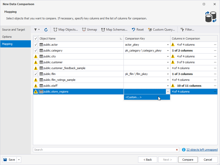Toggle the select-all header checkbox

[36, 39]
